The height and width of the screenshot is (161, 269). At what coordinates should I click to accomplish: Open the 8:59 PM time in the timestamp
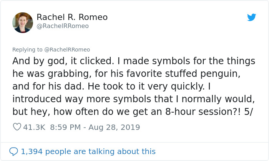pos(65,127)
